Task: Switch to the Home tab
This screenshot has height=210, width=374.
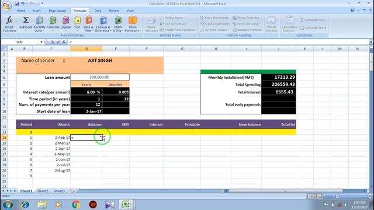Action: click(21, 10)
